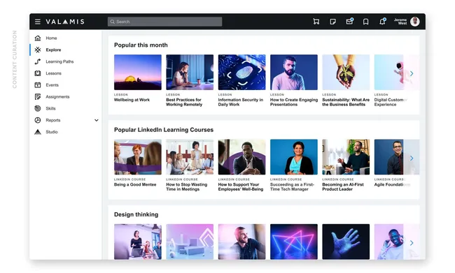
Task: Open Events from the sidebar
Action: tap(52, 85)
